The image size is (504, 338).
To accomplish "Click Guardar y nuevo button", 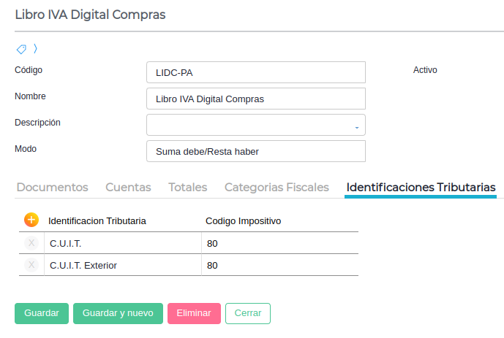I will point(118,313).
